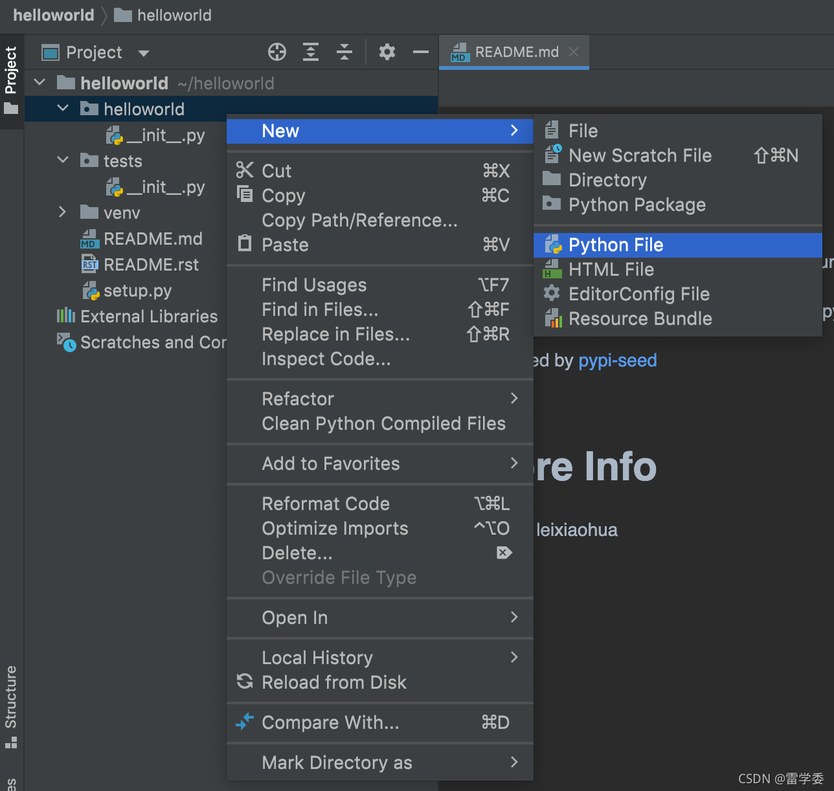834x791 pixels.
Task: Click the Collapse All icon in Project toolbar
Action: [344, 52]
